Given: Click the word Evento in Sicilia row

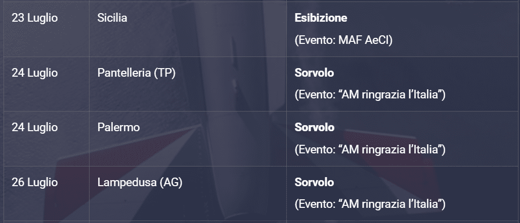Looking at the screenshot, I should coord(314,40).
